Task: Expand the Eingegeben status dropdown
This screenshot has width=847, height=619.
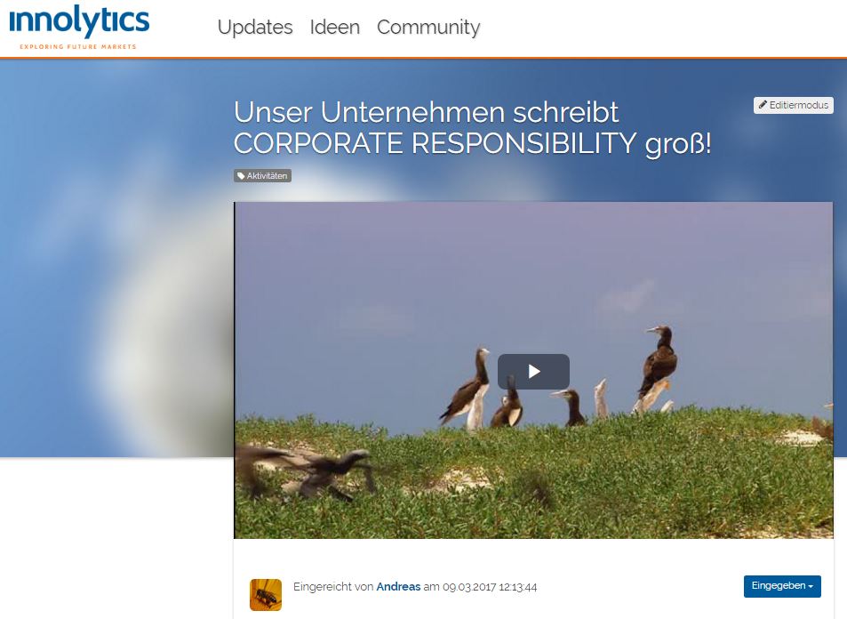Action: point(782,586)
